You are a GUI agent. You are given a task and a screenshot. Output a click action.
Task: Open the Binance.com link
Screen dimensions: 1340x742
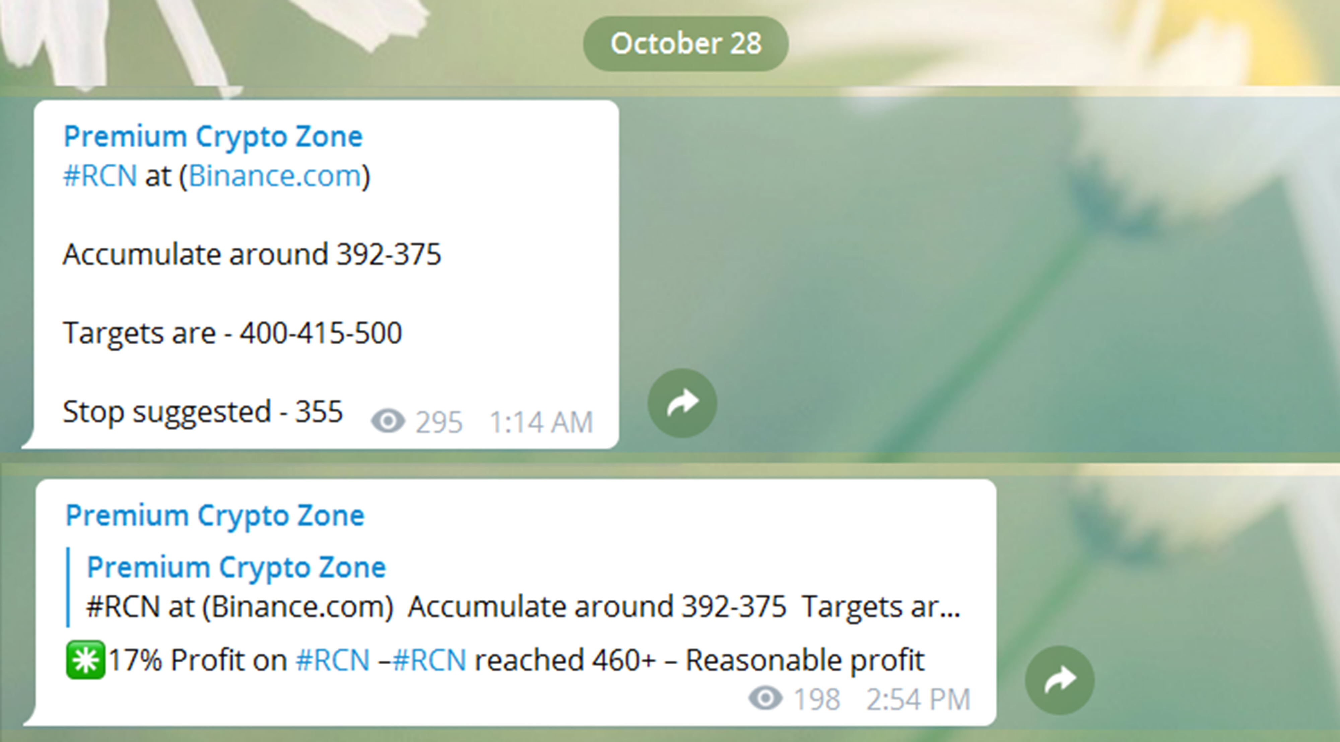pos(275,176)
